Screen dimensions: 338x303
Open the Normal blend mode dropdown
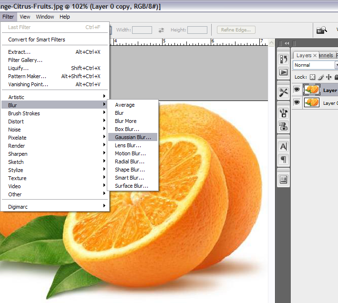pyautogui.click(x=315, y=65)
